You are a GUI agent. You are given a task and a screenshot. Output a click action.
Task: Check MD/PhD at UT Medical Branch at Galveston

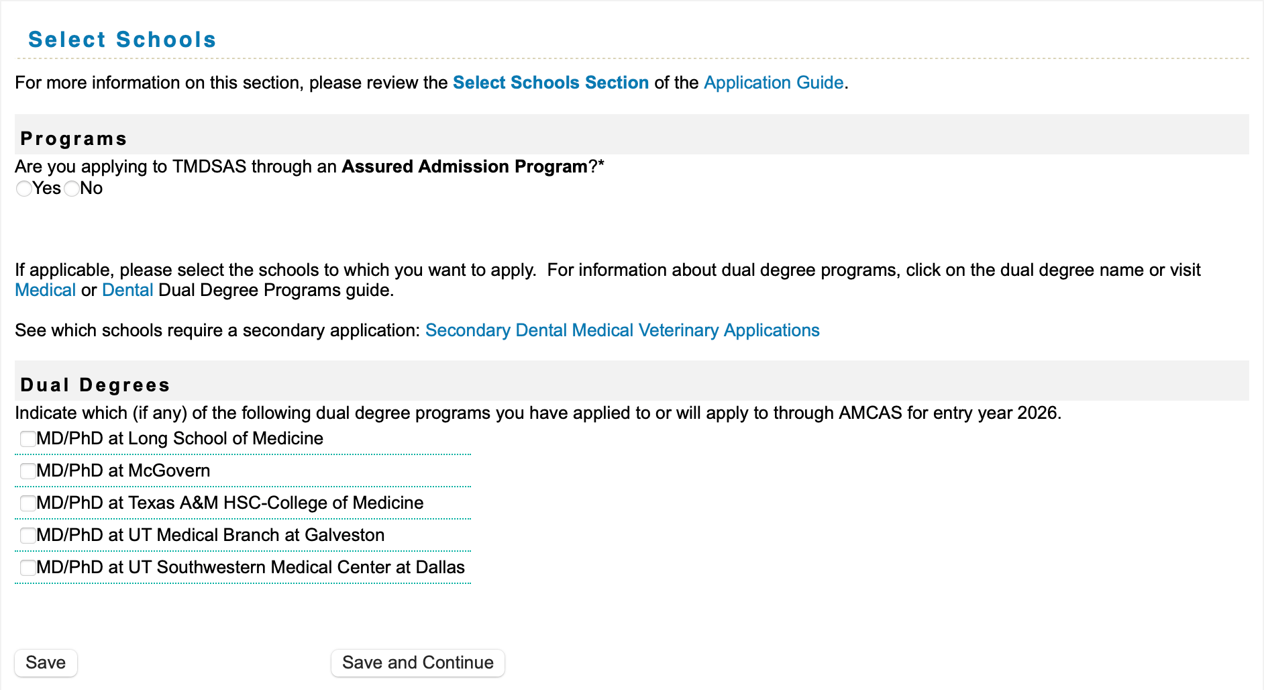28,536
